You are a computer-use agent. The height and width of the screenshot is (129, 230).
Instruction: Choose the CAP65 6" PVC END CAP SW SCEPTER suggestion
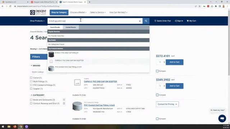pyautogui.click(x=69, y=61)
